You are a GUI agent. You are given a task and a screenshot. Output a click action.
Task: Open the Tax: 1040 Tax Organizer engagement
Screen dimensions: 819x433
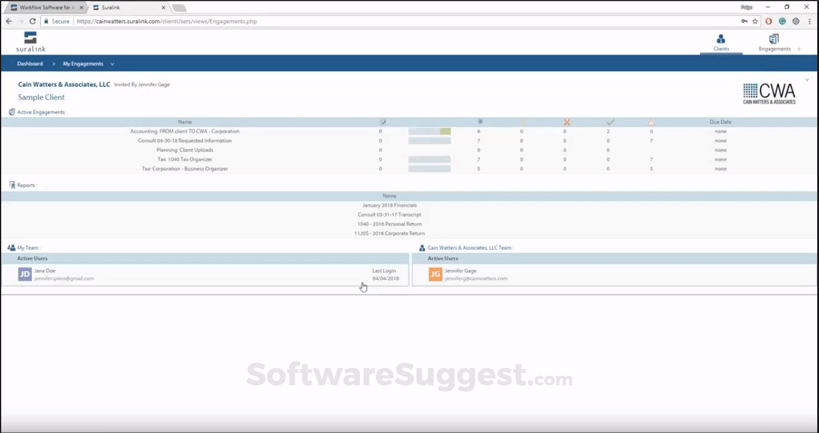pyautogui.click(x=184, y=159)
